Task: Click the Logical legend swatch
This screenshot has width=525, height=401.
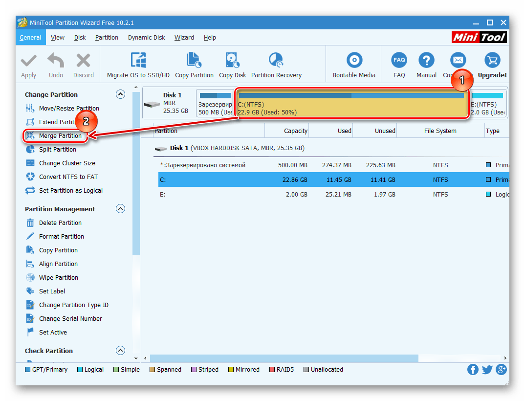Action: pyautogui.click(x=80, y=370)
